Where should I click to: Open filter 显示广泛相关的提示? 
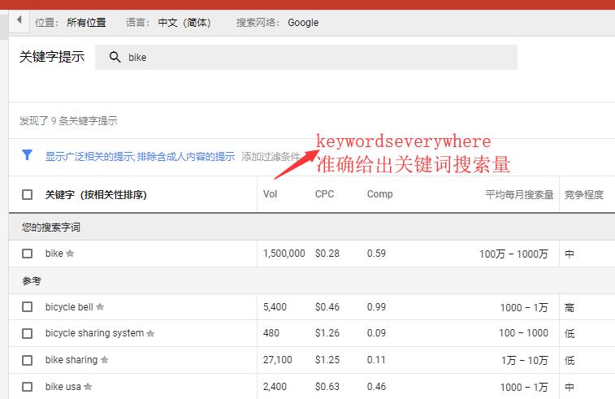[90, 157]
